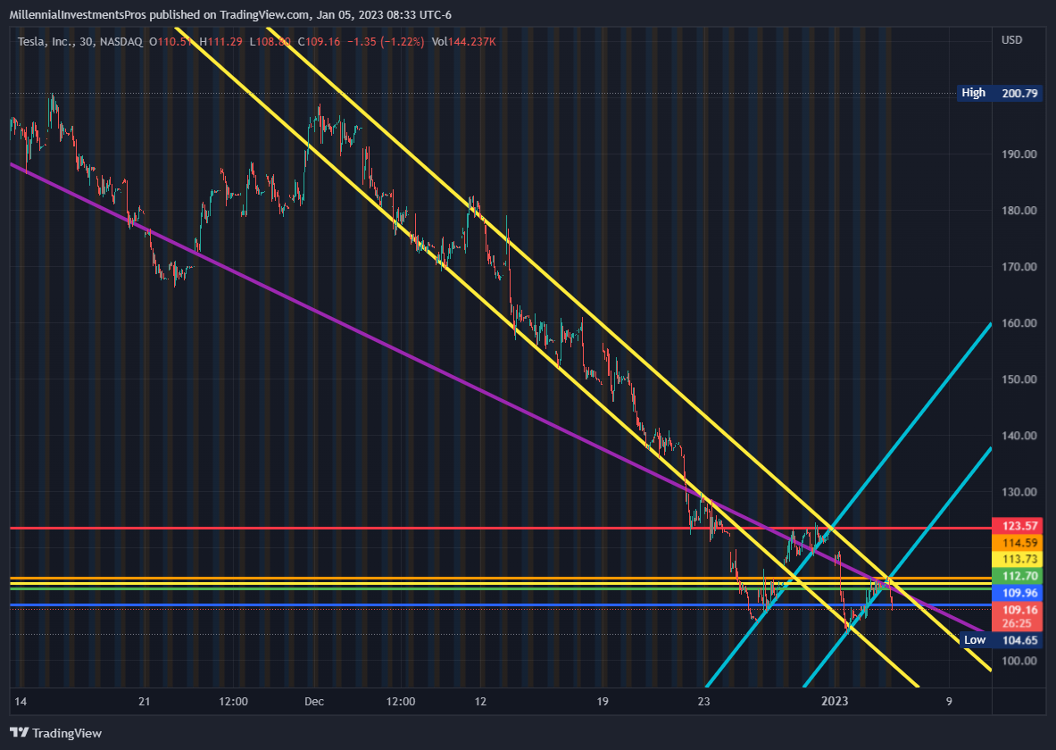This screenshot has height=750, width=1056.
Task: Click the 140.00 price axis label
Action: click(1019, 436)
